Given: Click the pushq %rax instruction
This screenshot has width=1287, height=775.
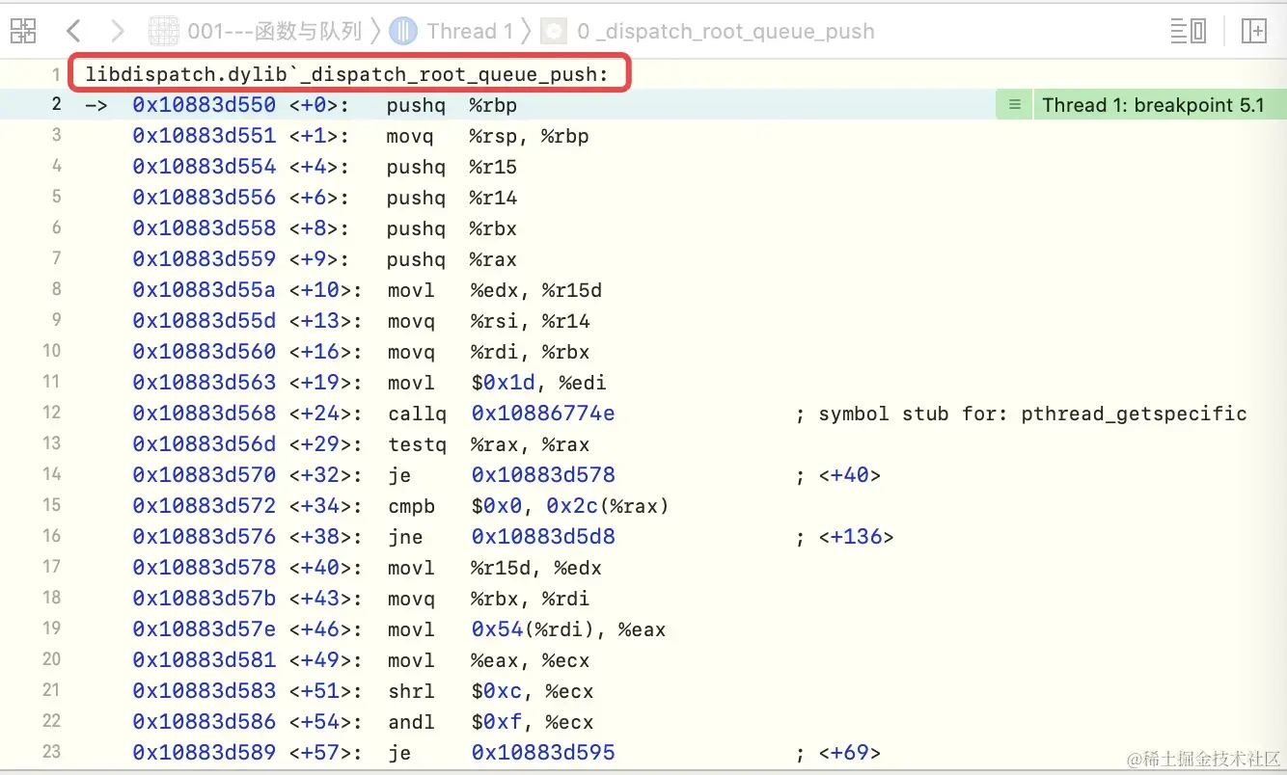Looking at the screenshot, I should coord(452,259).
